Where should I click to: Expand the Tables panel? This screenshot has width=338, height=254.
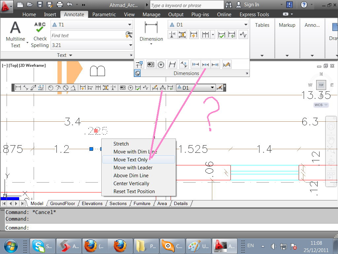click(x=262, y=56)
